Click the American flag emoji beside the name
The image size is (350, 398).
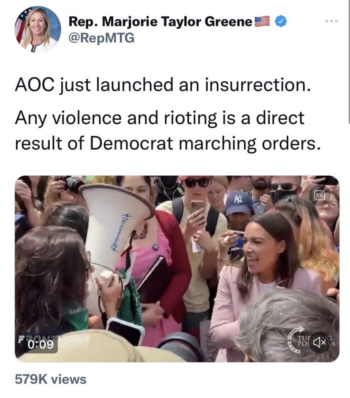(262, 22)
